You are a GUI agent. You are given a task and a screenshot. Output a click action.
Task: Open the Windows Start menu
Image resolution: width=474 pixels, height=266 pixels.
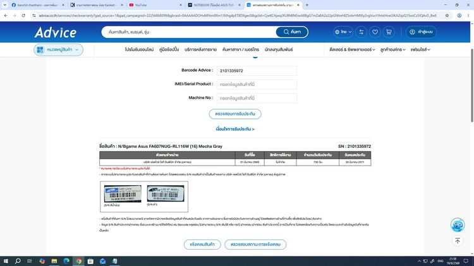point(6,261)
